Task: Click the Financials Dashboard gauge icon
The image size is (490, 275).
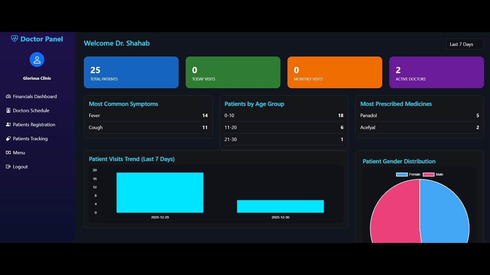Action: pos(8,97)
